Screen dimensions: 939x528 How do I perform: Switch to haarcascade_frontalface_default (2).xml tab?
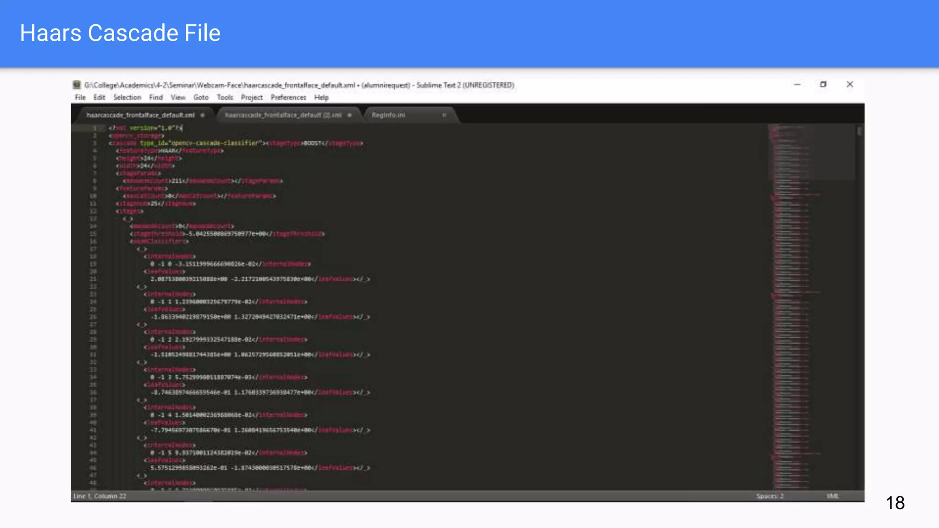[x=283, y=115]
